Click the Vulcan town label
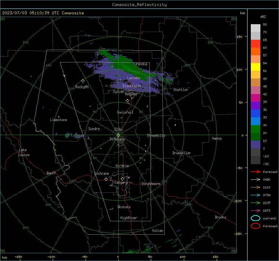Screen dimensions: 279x261 (x=157, y=231)
